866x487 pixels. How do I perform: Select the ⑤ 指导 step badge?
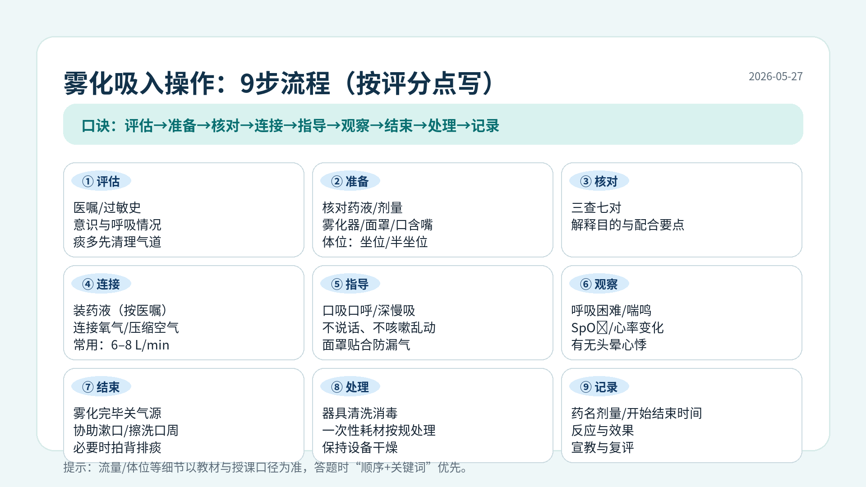(350, 284)
